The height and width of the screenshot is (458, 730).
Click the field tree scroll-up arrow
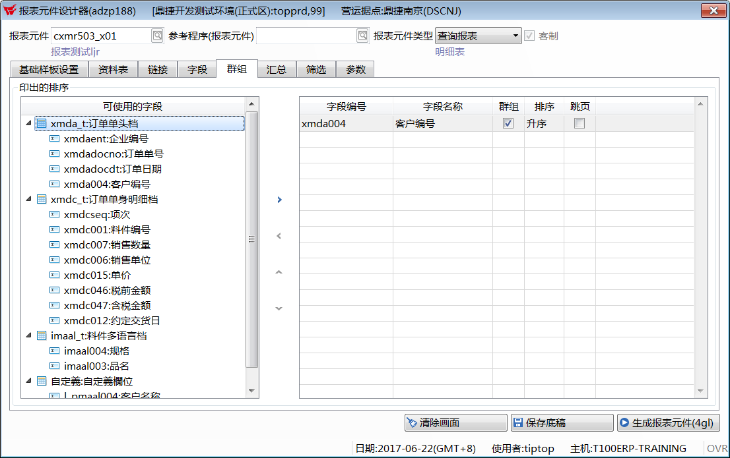point(251,103)
